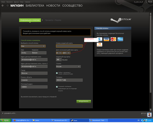Click the green ПРОДОЛЖИТЬ button
The image size is (153, 136).
tap(84, 101)
